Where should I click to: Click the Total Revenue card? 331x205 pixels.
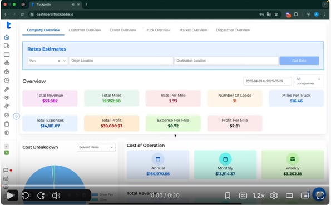click(x=50, y=98)
